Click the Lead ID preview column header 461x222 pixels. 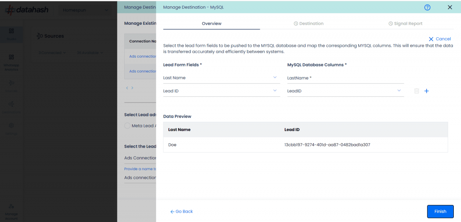[x=292, y=129]
